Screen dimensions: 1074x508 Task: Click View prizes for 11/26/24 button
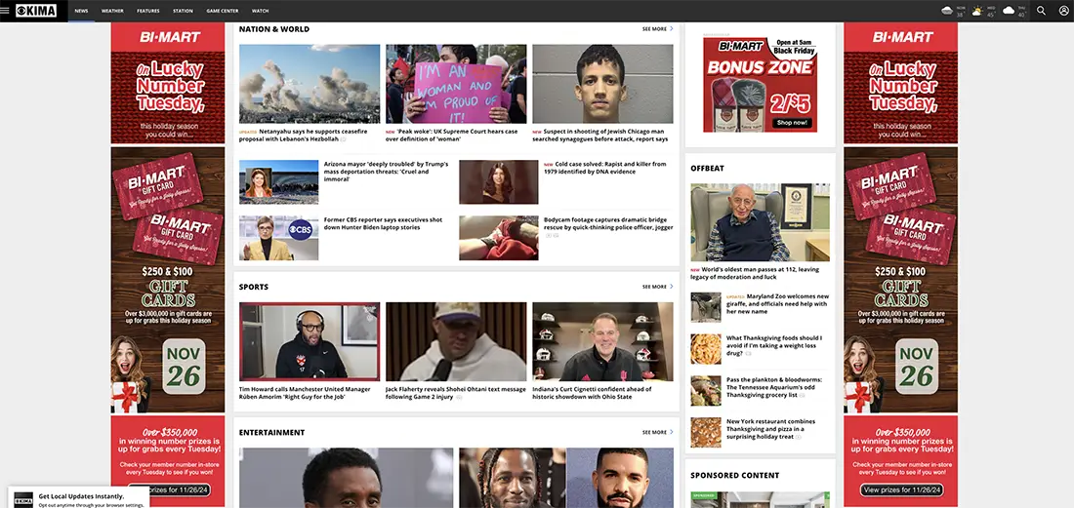(x=901, y=490)
